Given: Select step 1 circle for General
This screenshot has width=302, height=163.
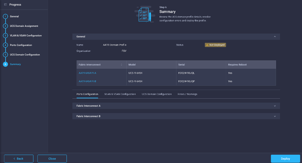Looking at the screenshot, I should tap(5, 17).
